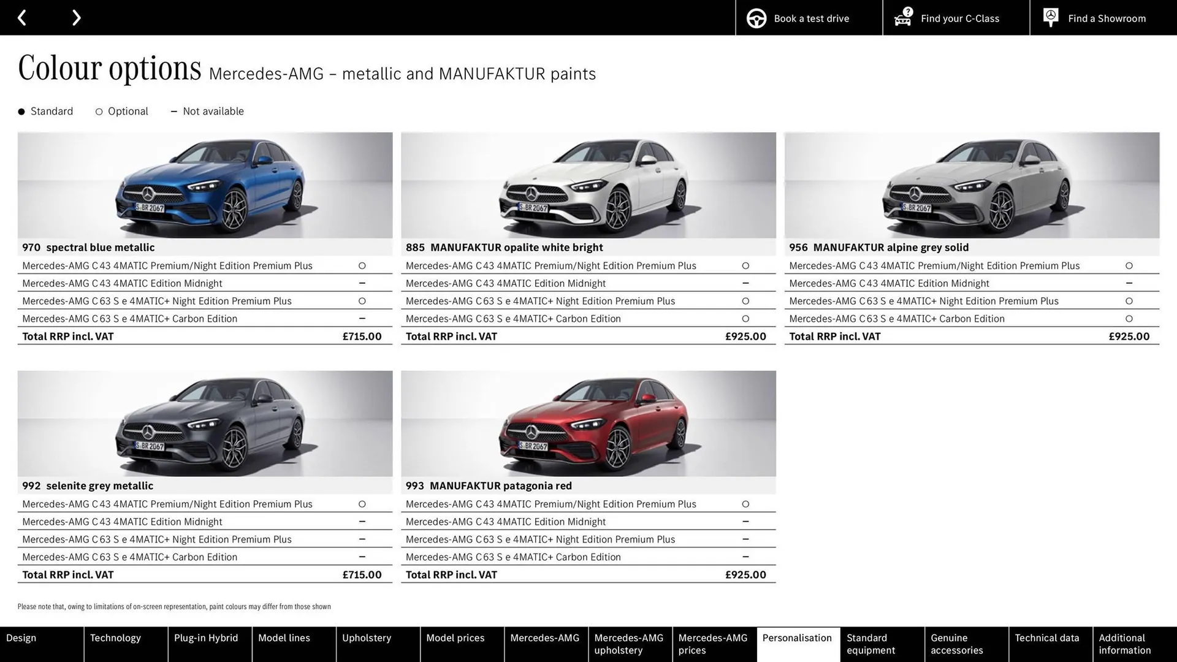Click the Optional legend circle marker
This screenshot has height=662, width=1177.
tap(99, 111)
